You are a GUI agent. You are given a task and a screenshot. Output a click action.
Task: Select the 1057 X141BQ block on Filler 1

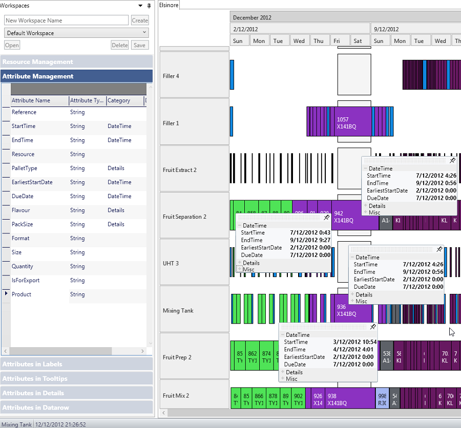coord(353,123)
